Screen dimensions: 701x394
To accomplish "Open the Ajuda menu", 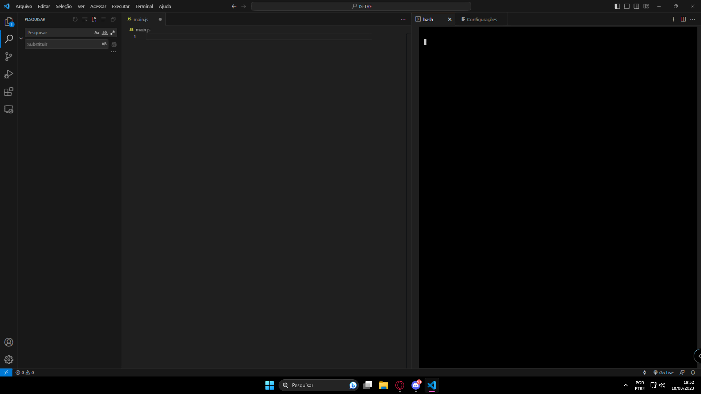I will point(165,6).
